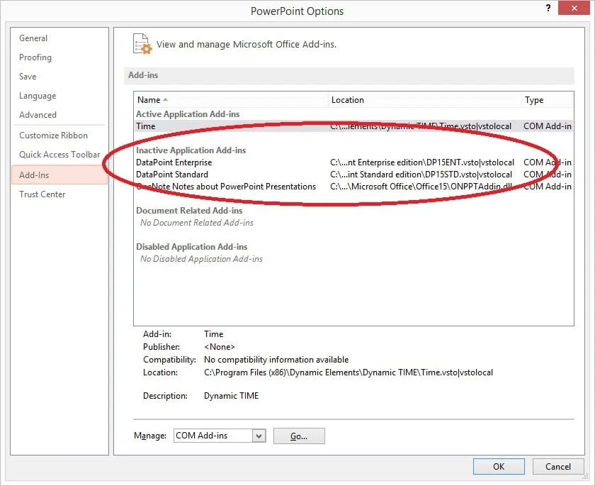Open the Quick Access Toolbar category

point(59,155)
